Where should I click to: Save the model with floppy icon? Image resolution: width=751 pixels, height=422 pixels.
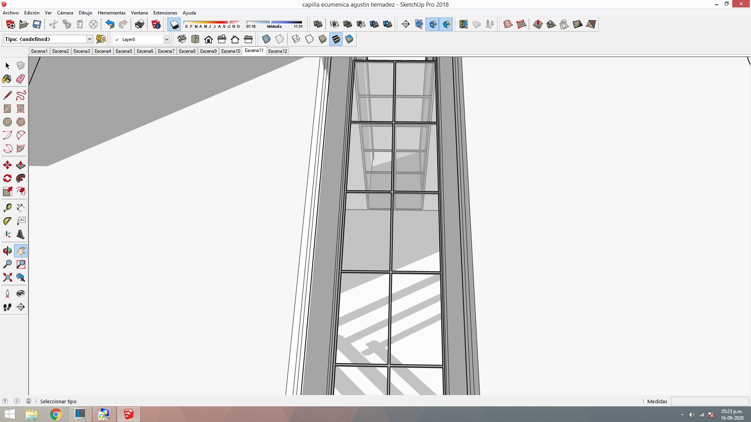[x=37, y=24]
